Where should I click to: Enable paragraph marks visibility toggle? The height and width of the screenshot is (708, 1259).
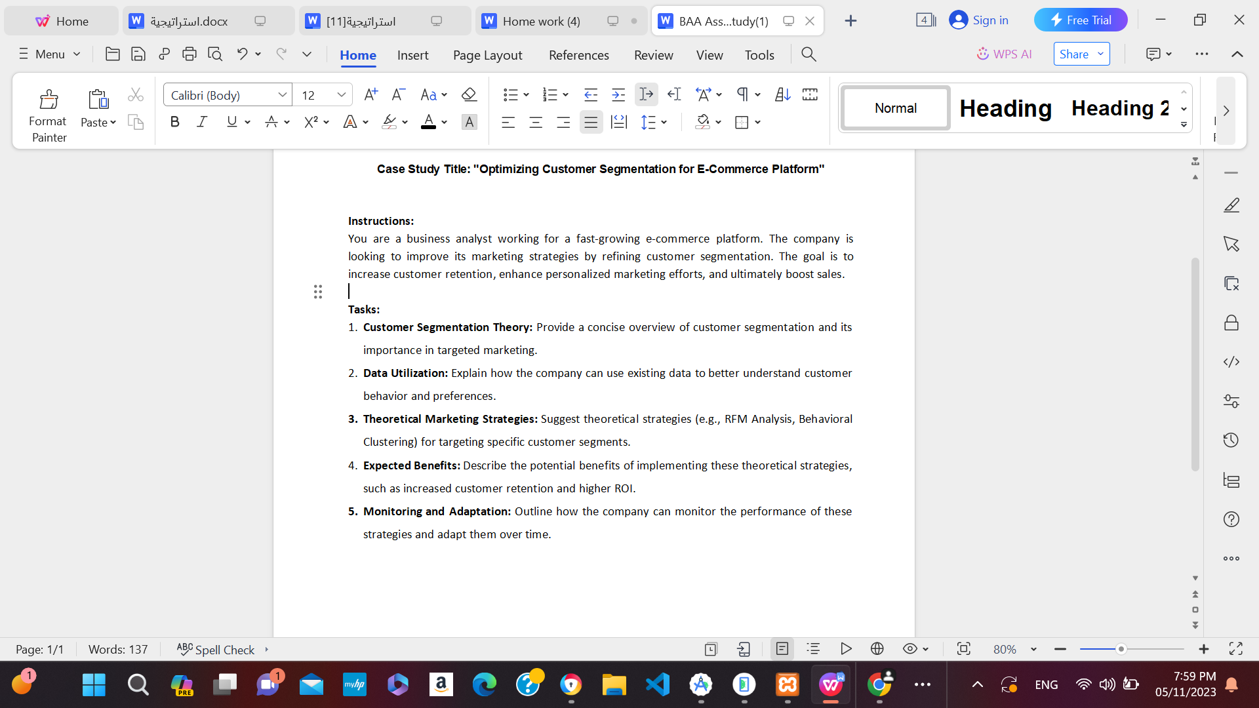742,94
